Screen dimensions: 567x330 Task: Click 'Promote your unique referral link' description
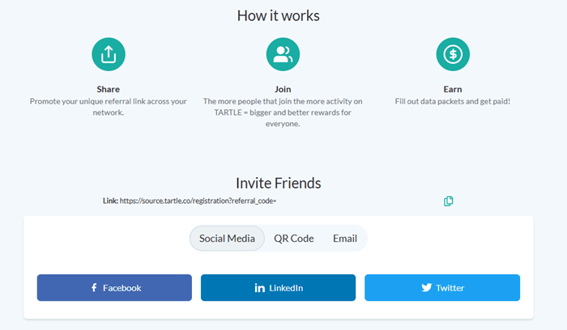pyautogui.click(x=108, y=107)
